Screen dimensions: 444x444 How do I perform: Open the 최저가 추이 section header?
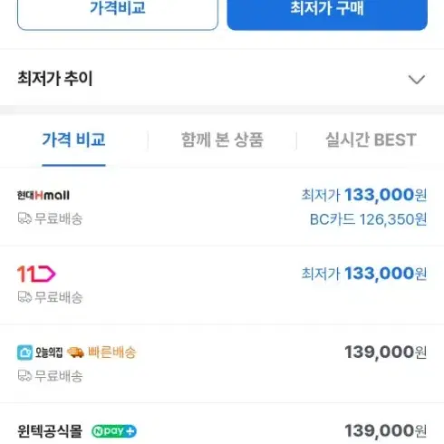[222, 78]
